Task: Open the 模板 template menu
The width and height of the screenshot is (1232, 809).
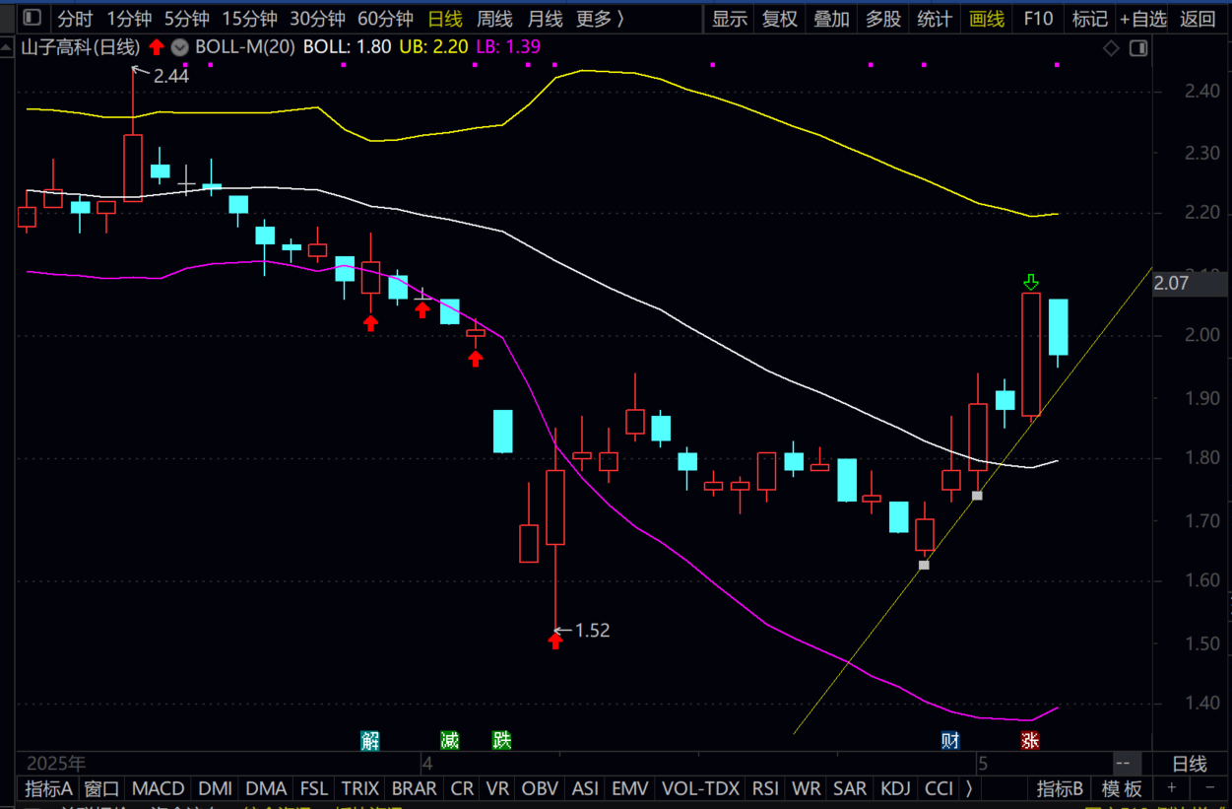Action: pos(1122,788)
